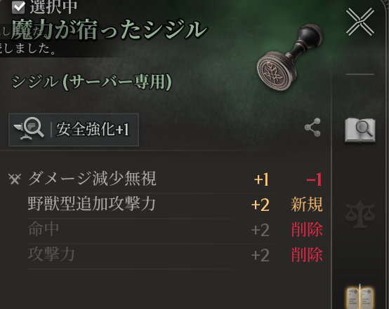
Task: Close the item panel with the X
Action: 360,22
